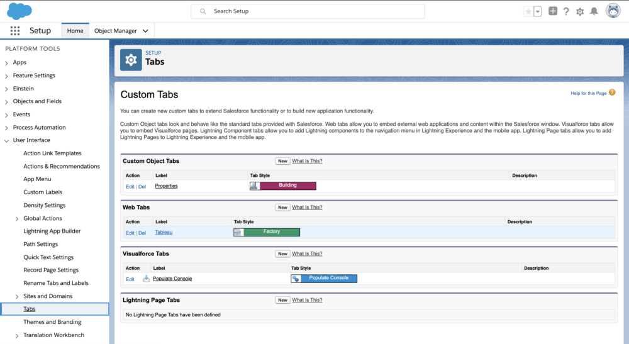Click New button for Custom Object Tabs
Viewport: 629px width, 344px height.
pos(282,161)
